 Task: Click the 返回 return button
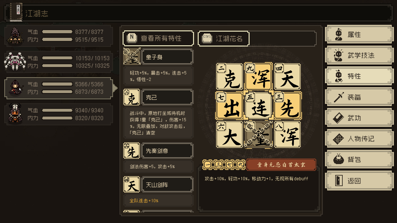[x=359, y=181]
